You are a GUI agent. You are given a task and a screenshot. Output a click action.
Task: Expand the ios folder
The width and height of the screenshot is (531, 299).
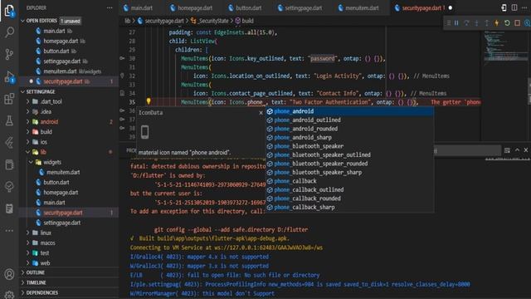pos(28,142)
